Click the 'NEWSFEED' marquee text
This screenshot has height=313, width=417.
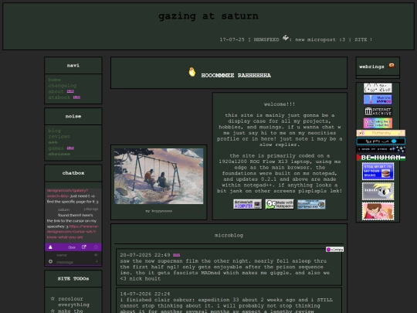[x=266, y=39]
